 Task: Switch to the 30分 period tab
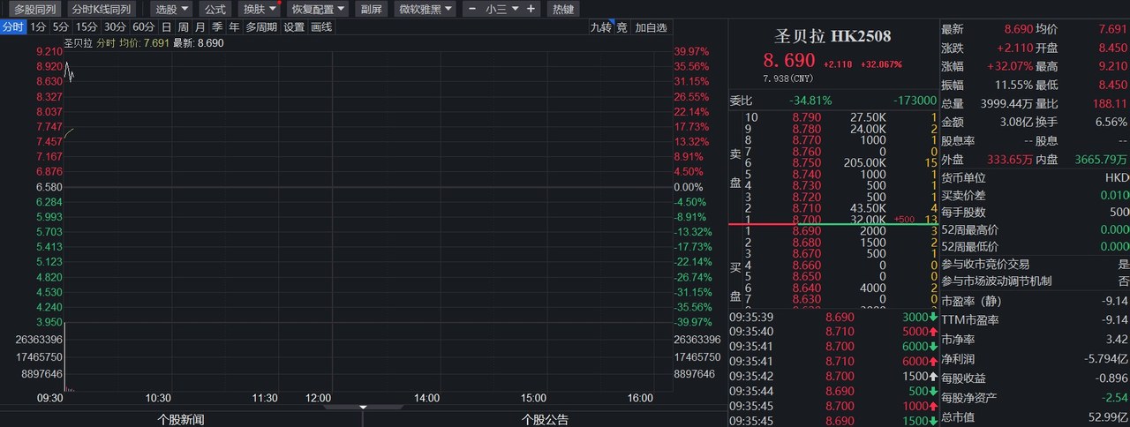tap(115, 27)
